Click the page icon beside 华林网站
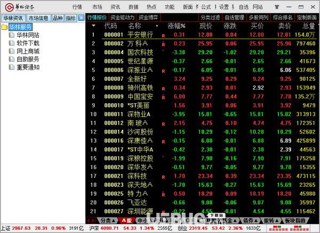 (12, 35)
